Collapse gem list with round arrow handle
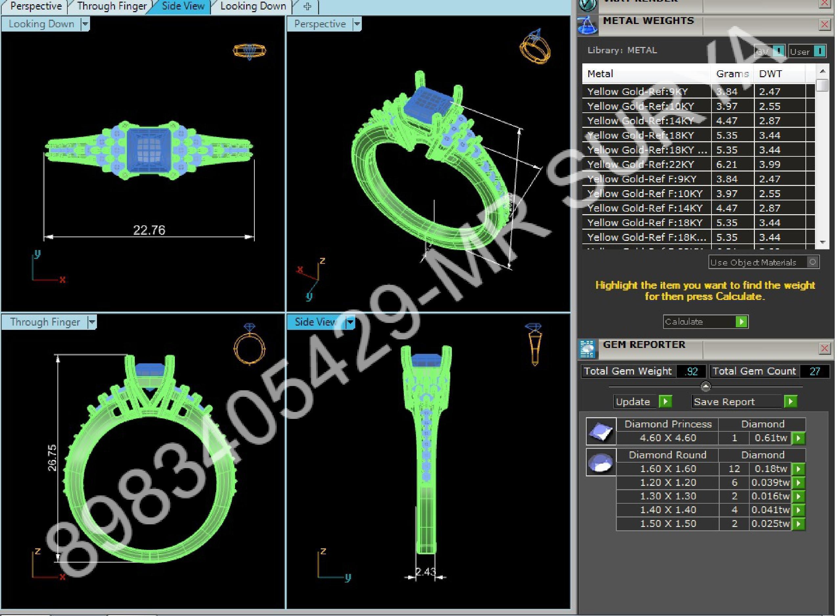This screenshot has width=838, height=616. pos(705,386)
